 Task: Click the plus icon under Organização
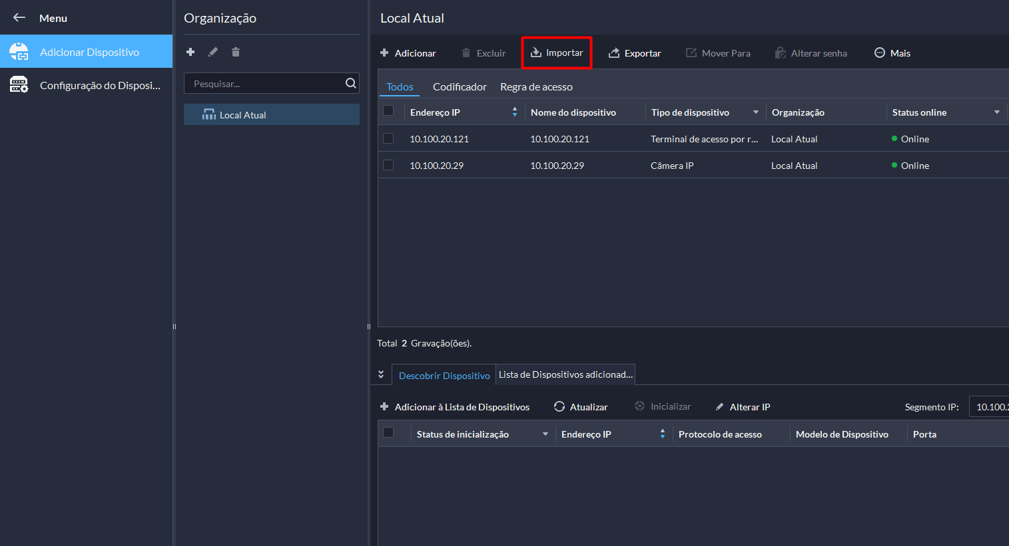(190, 52)
